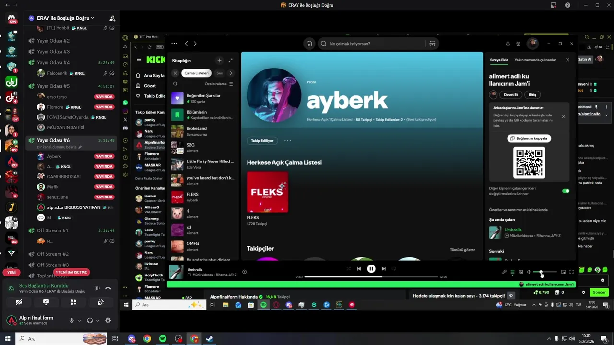614x345 pixels.
Task: Toggle repeat in Spotify player
Action: (394, 269)
